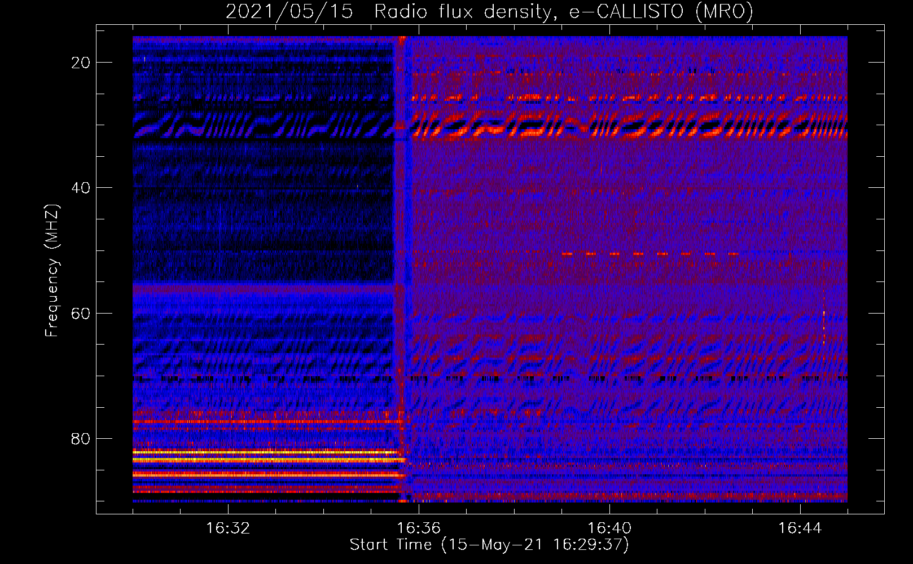This screenshot has width=913, height=564.
Task: Click the "16:40" time tick label
Action: tap(609, 528)
